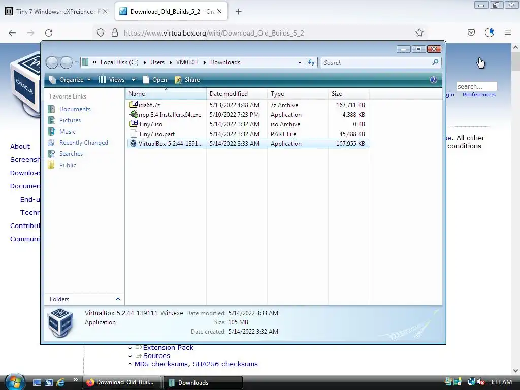Click the Open toolbar button
The height and width of the screenshot is (390, 520).
[x=155, y=80]
